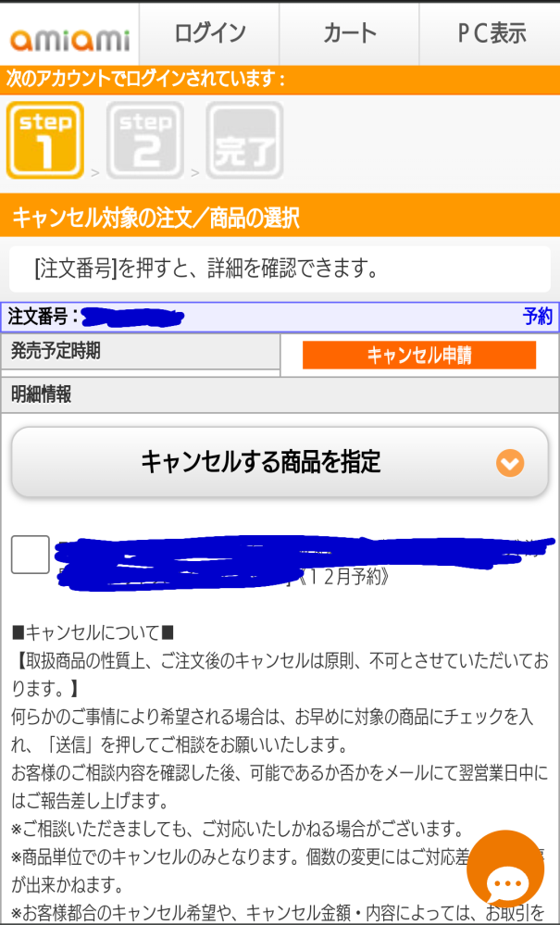Select the 明細情報 section header

point(280,395)
